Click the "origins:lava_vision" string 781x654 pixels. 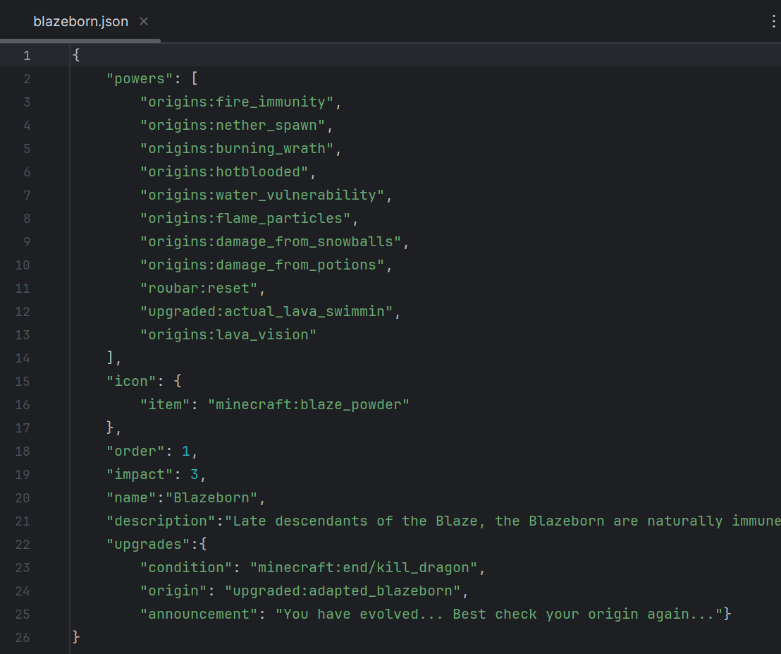click(228, 334)
